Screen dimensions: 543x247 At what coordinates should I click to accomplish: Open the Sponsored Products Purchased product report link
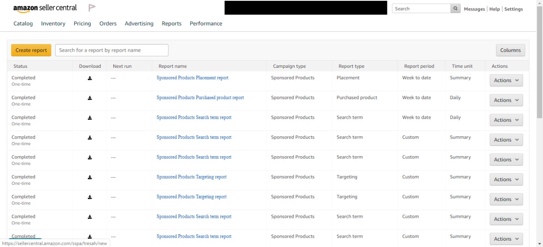pos(200,98)
